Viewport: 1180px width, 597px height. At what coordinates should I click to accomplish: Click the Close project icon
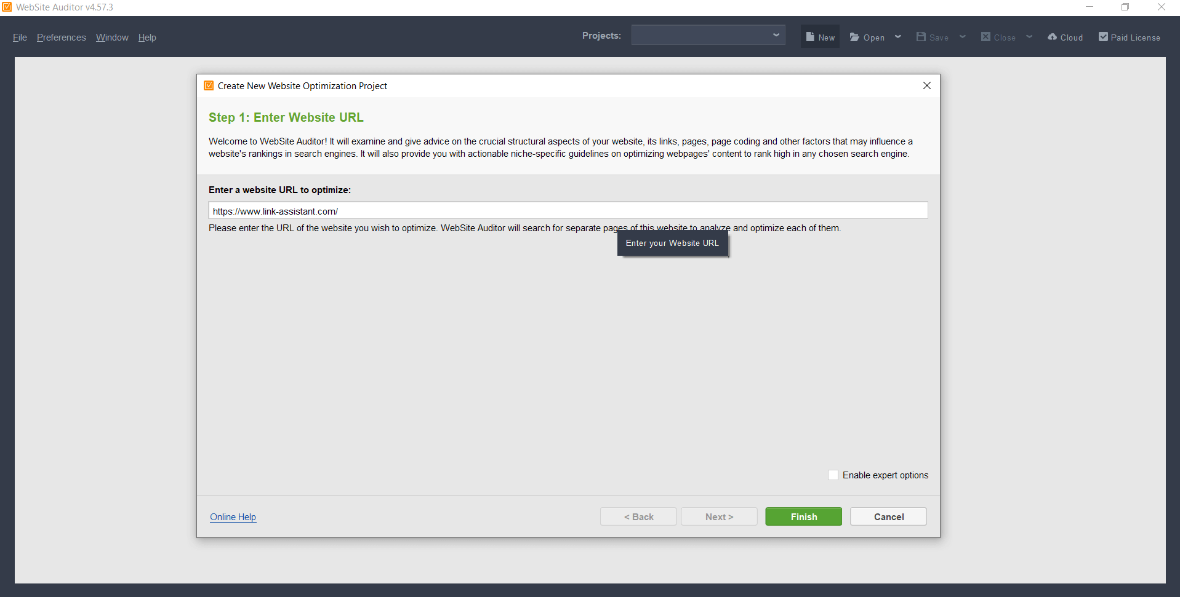[985, 37]
